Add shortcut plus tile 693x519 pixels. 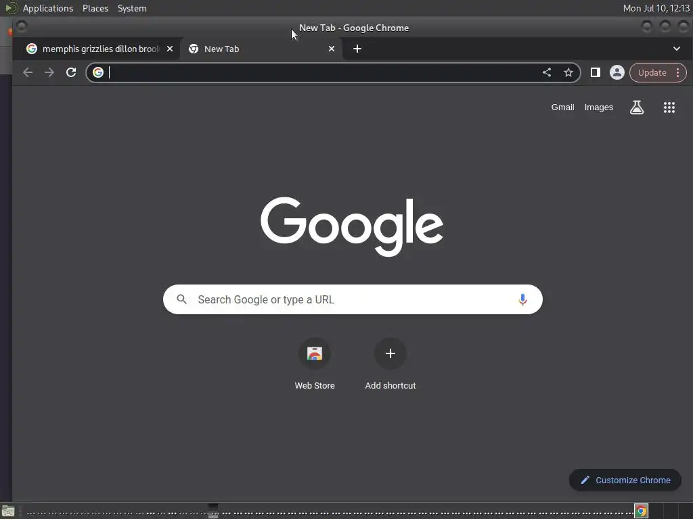(x=390, y=354)
